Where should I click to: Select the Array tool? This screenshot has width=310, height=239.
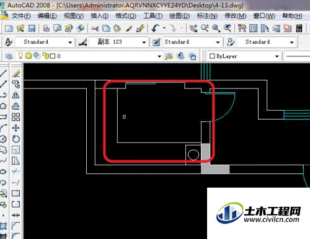click(16, 117)
